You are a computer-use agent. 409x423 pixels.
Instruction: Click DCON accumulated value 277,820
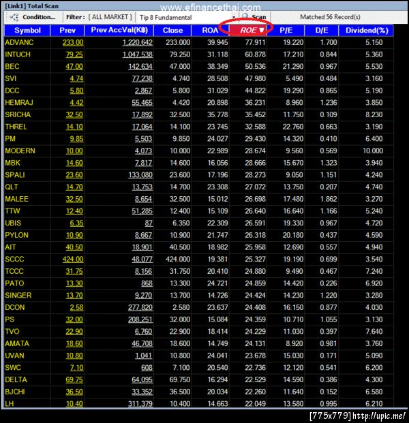140,307
